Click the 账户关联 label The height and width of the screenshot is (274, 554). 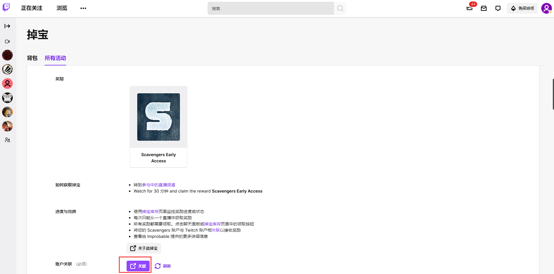click(x=64, y=264)
